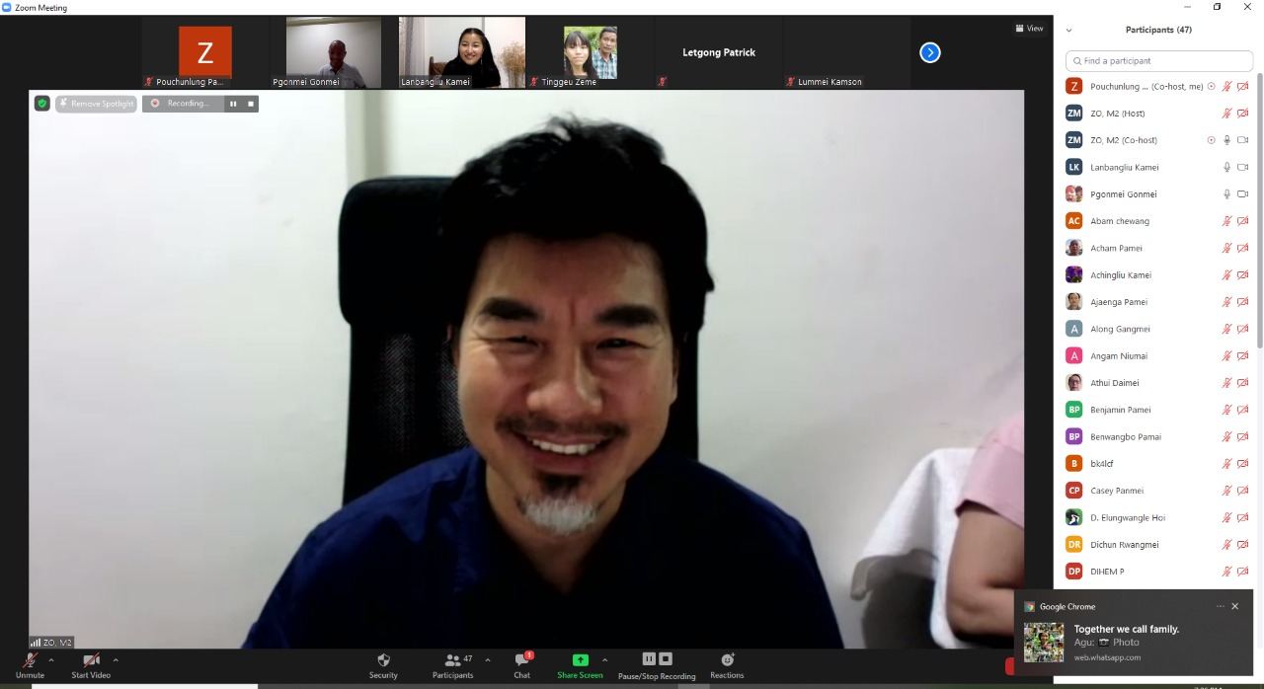Viewport: 1264px width, 689px height.
Task: Open the Security shield menu
Action: pos(383,660)
